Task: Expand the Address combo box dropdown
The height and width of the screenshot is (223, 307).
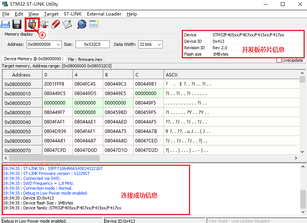Action: tap(58, 45)
